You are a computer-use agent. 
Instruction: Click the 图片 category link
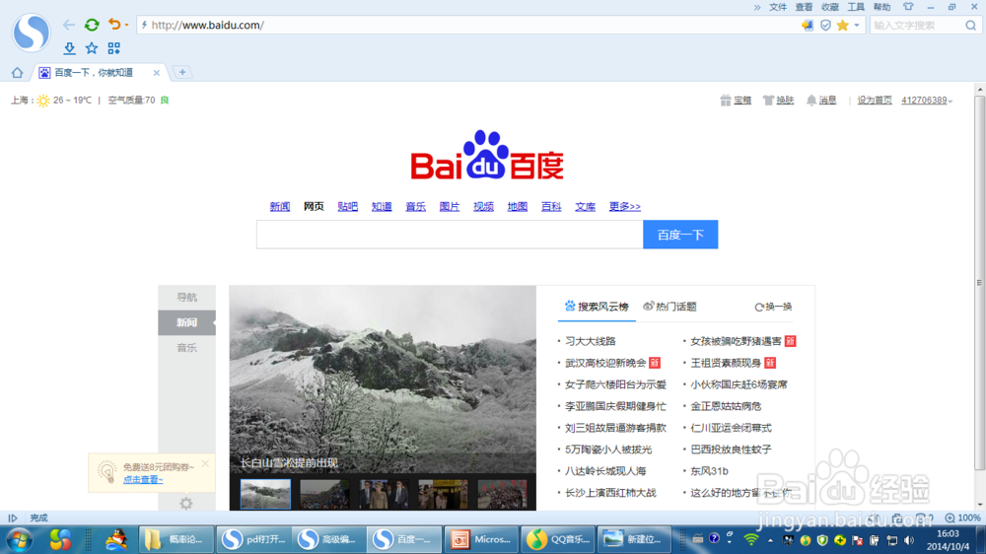(x=450, y=206)
